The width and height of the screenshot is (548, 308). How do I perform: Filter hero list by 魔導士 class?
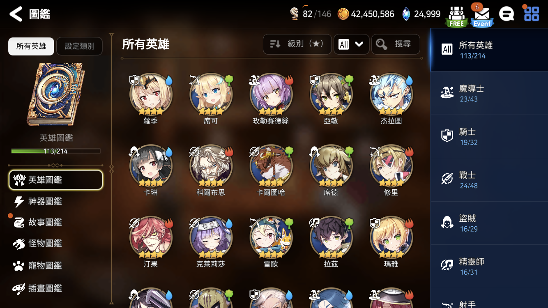(489, 93)
